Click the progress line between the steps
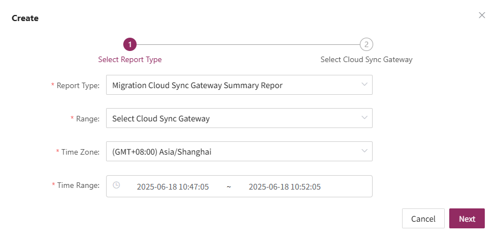497x240 pixels. coord(248,44)
